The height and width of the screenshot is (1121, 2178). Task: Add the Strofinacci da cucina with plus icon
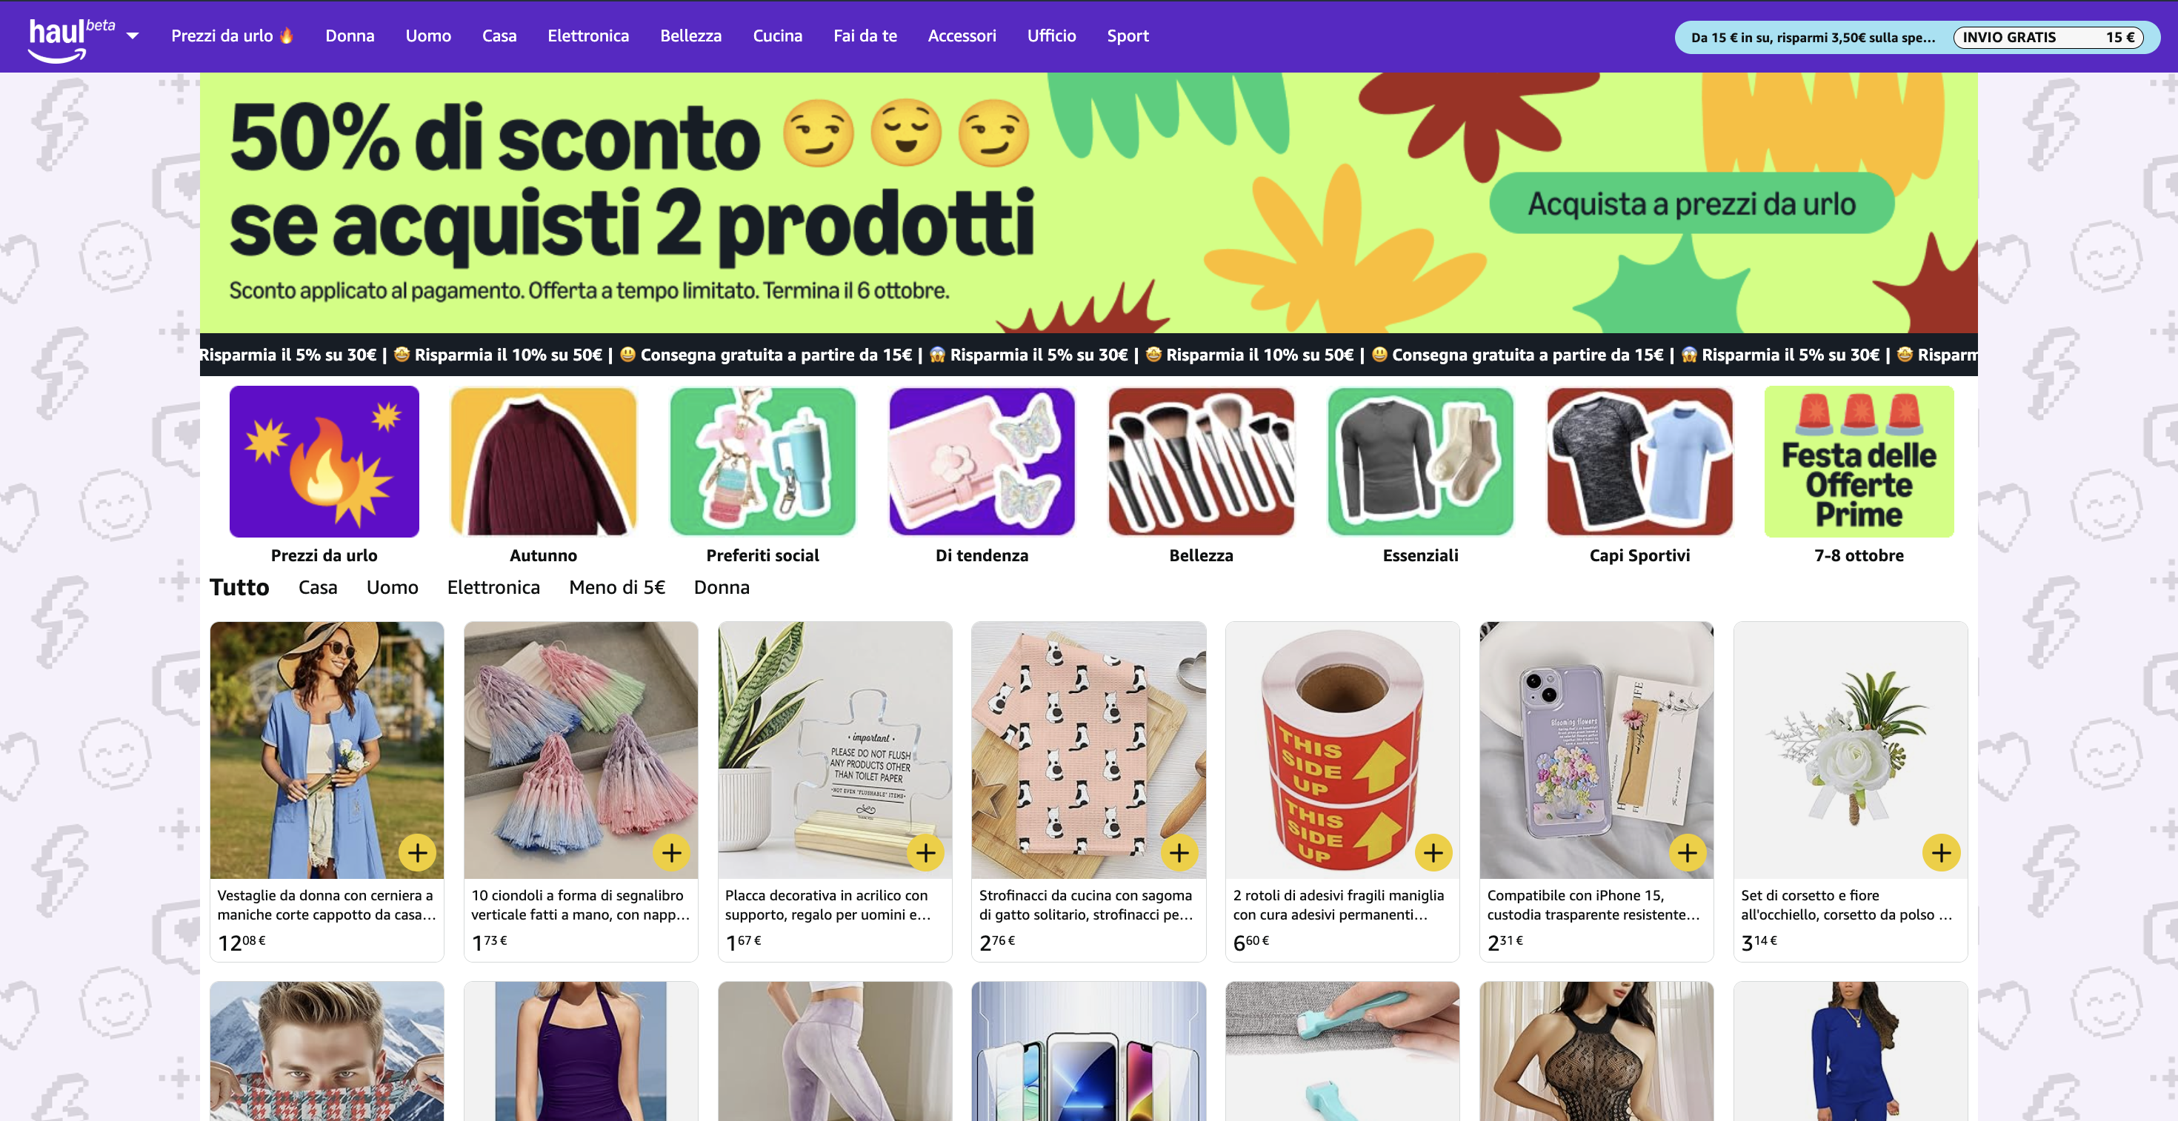pyautogui.click(x=1179, y=853)
